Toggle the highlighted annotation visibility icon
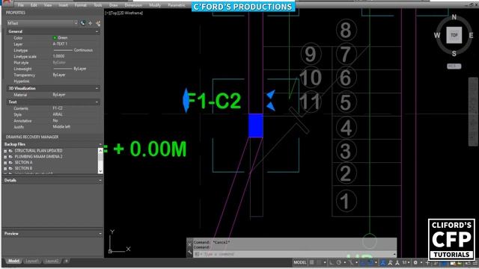Viewport: 479px width, 269px height. click(x=382, y=262)
